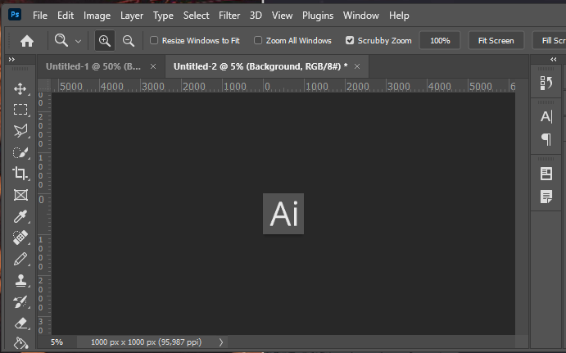The height and width of the screenshot is (353, 566).
Task: Open the Filter menu
Action: 229,16
